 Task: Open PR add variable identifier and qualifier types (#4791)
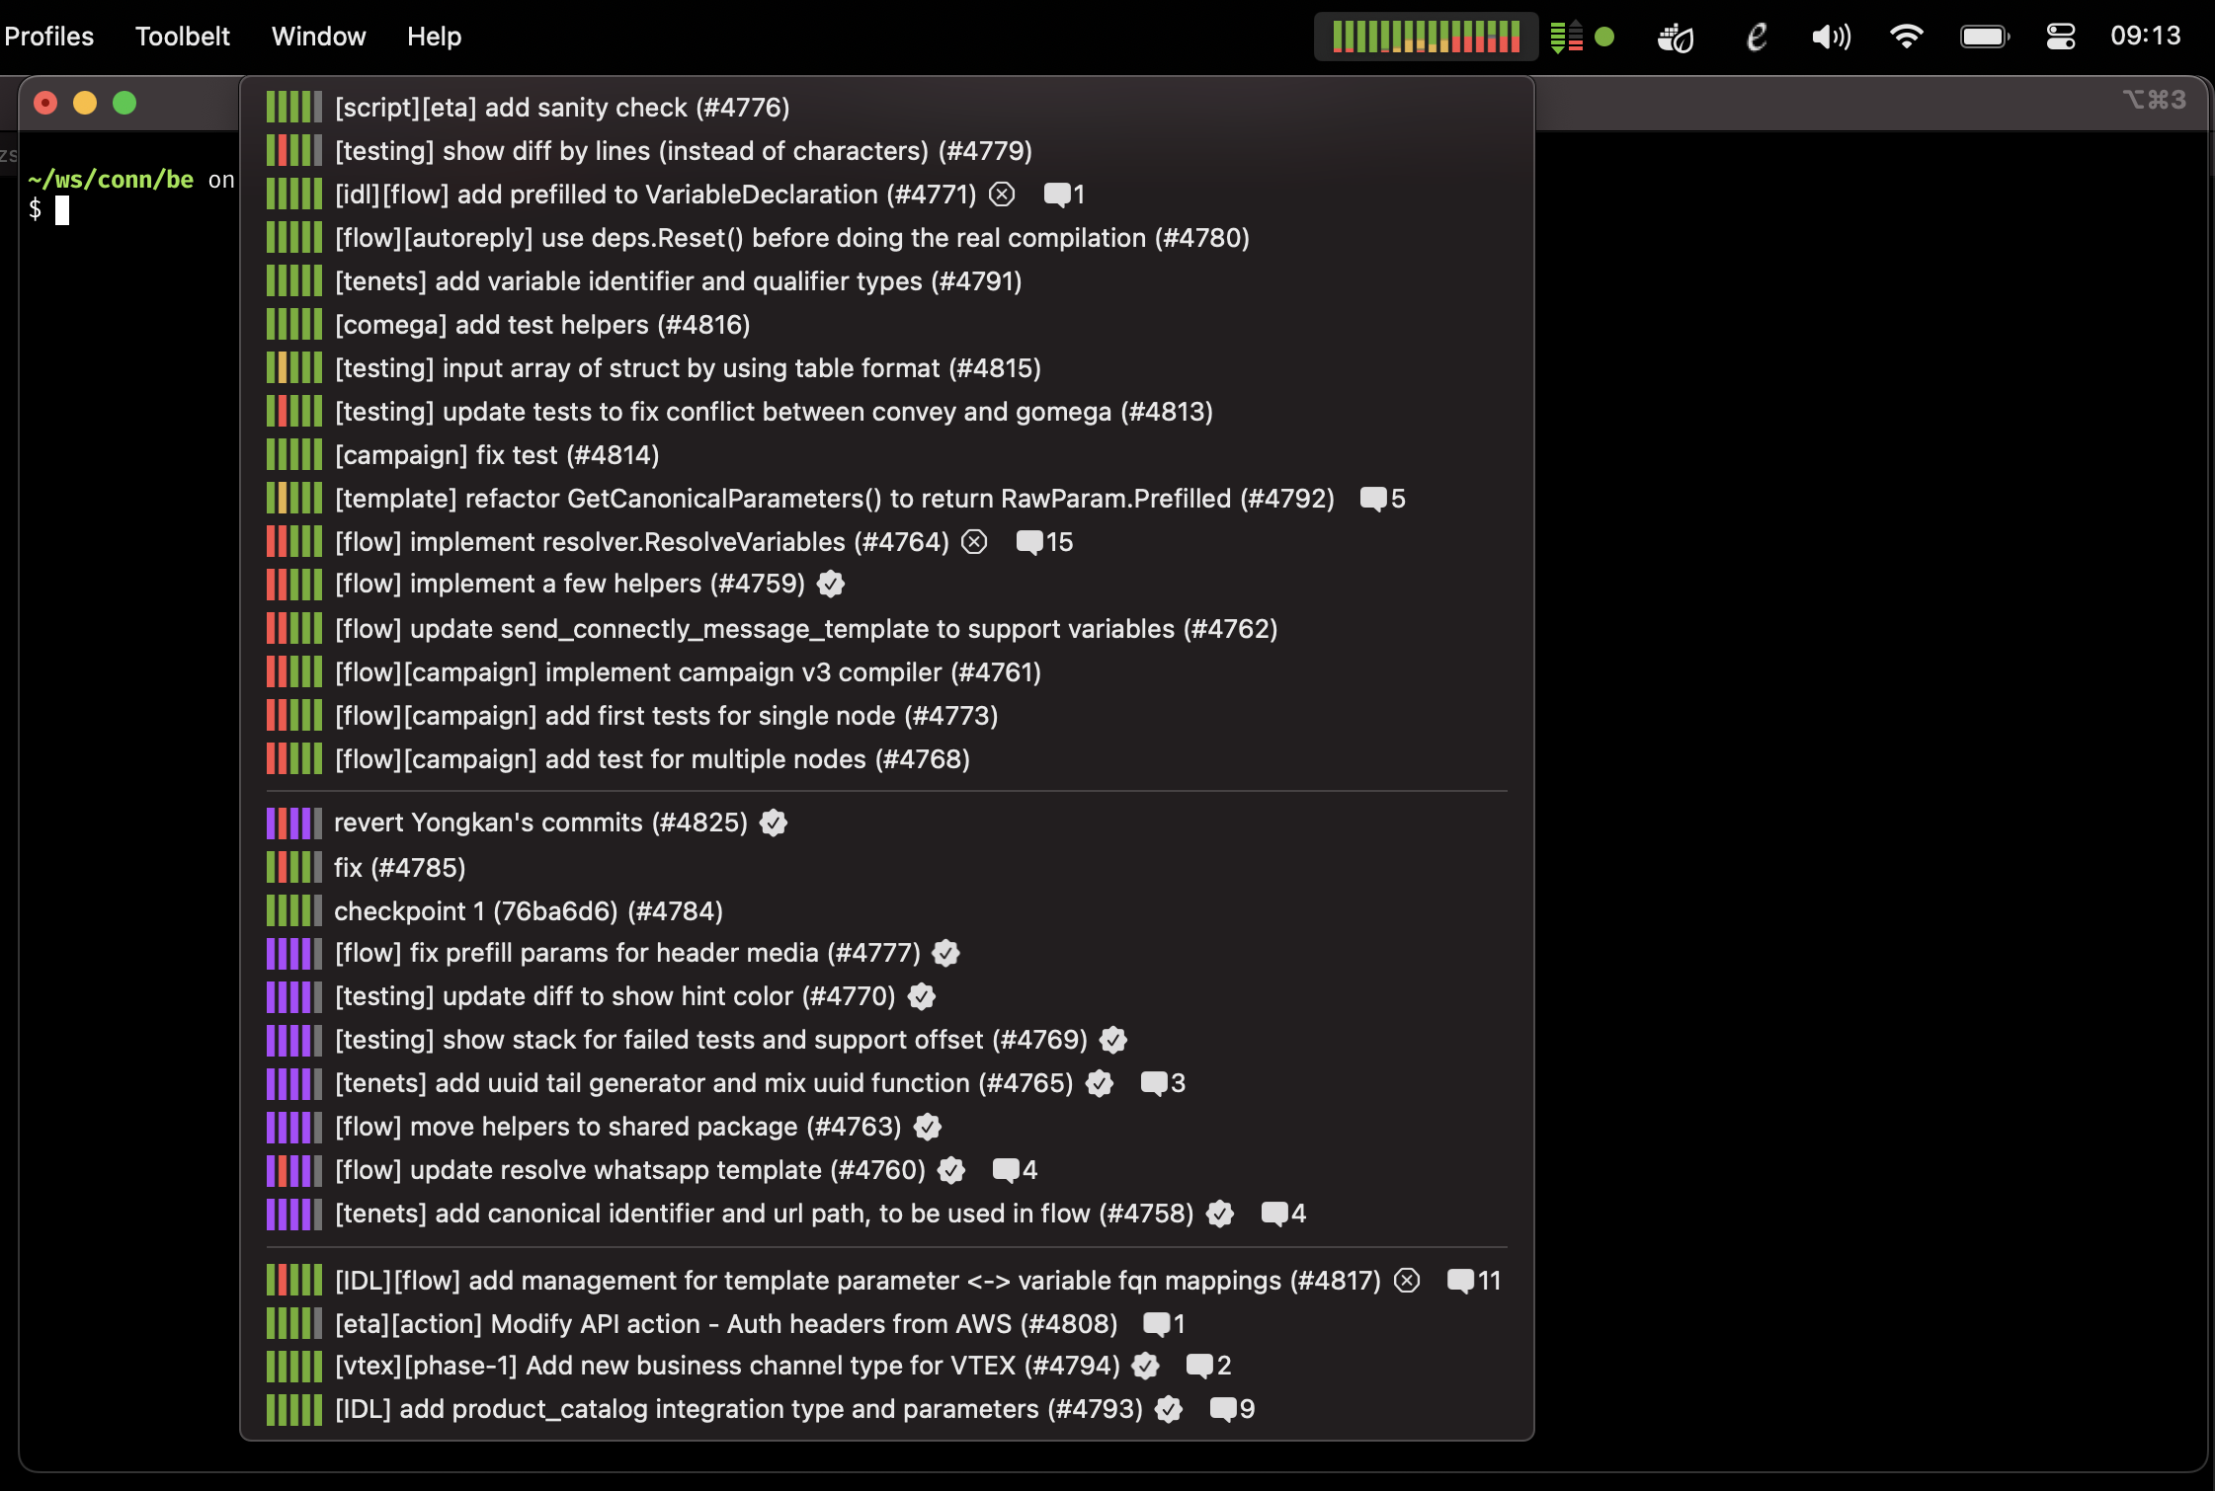[886, 280]
